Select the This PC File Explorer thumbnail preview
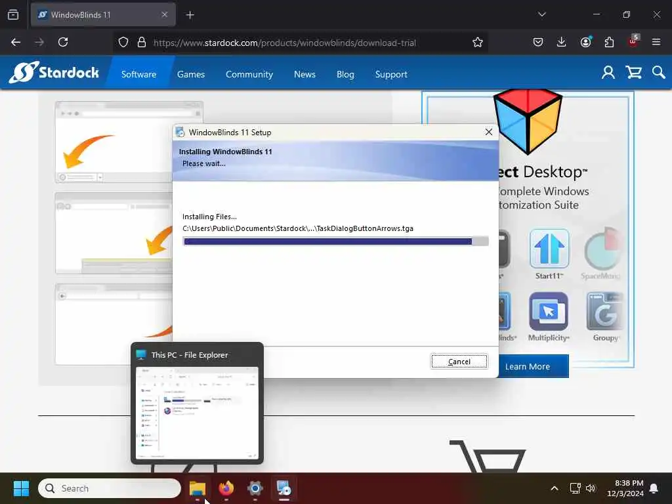The width and height of the screenshot is (672, 504). 197,403
